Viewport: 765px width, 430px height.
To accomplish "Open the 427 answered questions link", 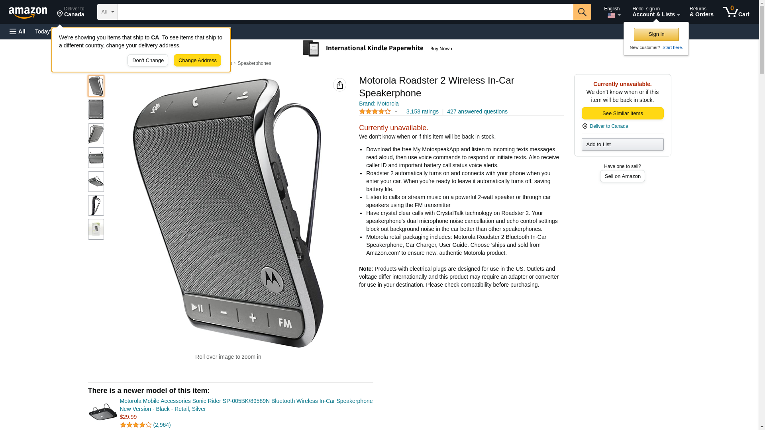I will (x=477, y=112).
